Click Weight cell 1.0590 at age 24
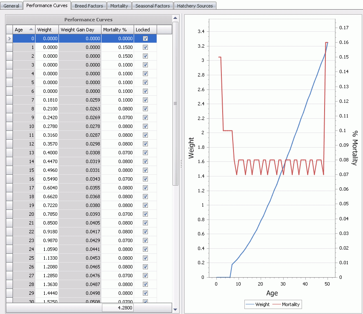This screenshot has width=363, height=314. [47, 249]
